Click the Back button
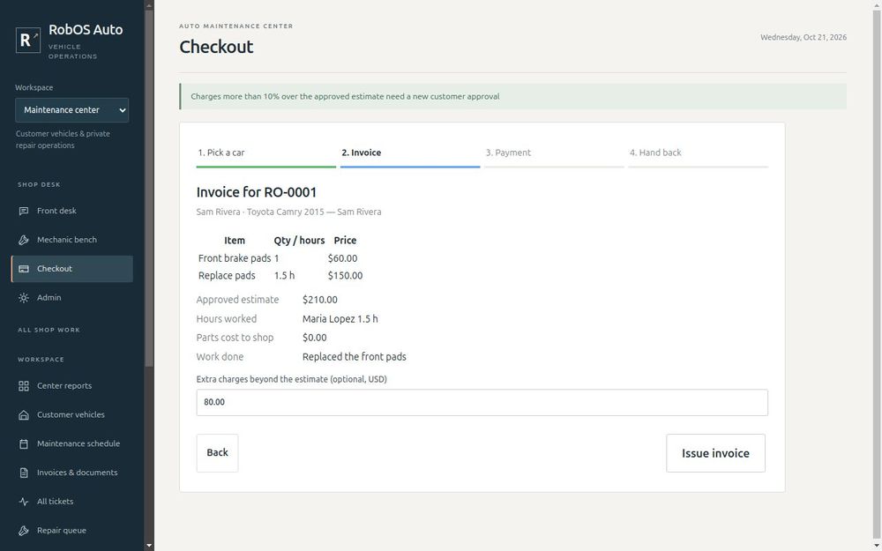Viewport: 882px width, 551px height. (217, 453)
